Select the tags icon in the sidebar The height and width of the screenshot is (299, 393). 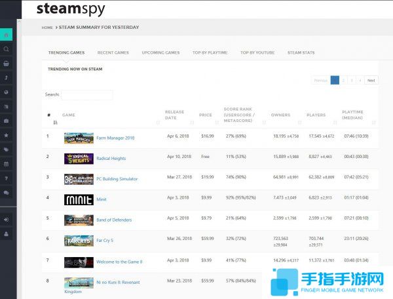click(7, 149)
